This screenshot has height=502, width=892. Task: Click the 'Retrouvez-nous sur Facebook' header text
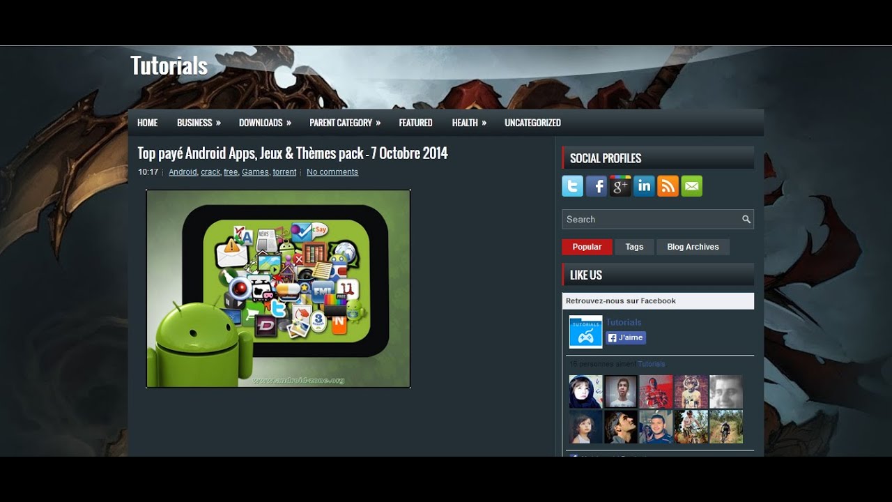pos(621,301)
